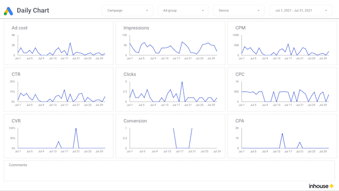Click the CVR chart title

tap(16, 121)
